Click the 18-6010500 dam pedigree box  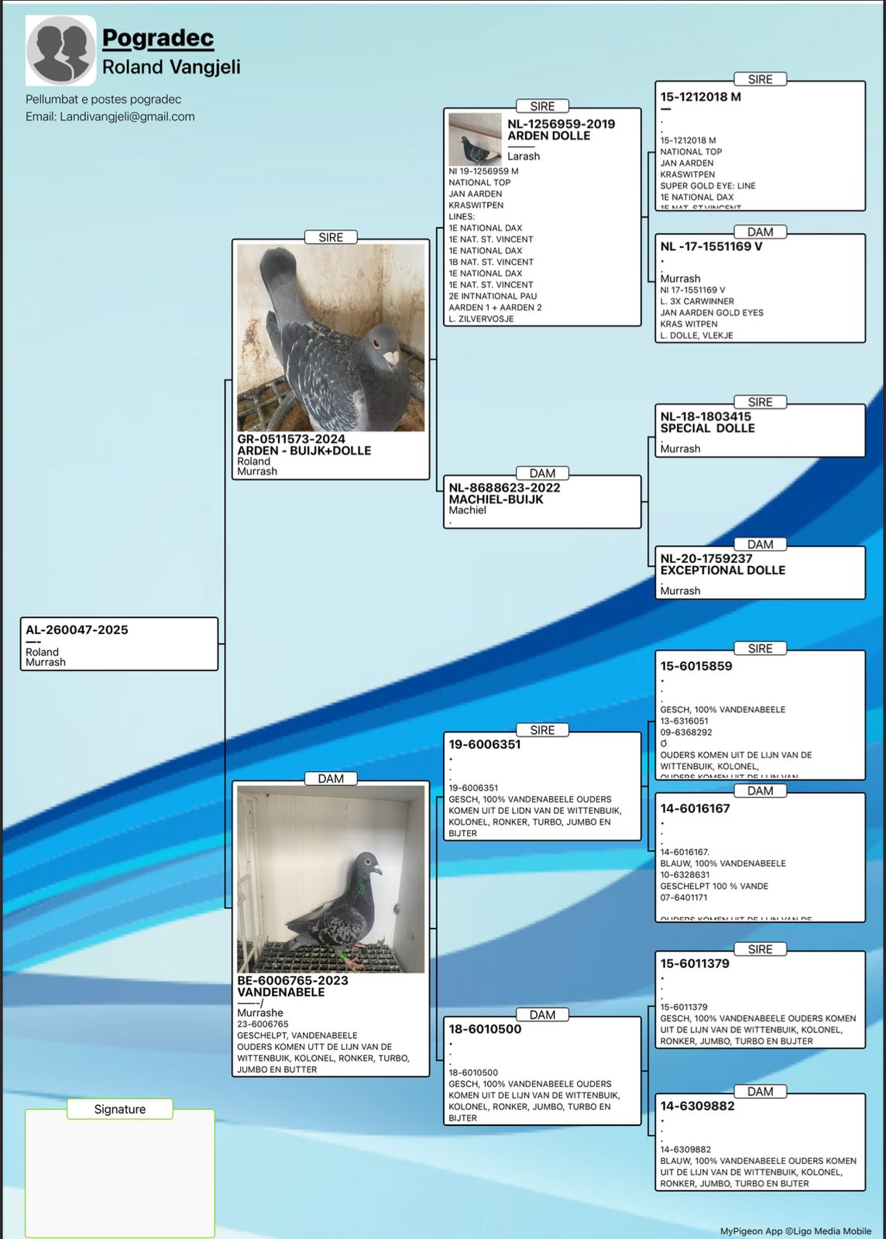coord(541,1071)
